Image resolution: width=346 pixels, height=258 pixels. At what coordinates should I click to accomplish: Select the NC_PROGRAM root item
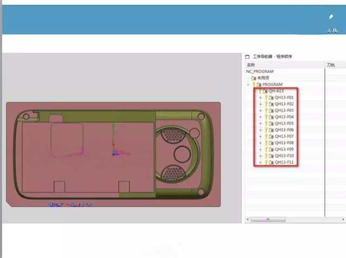(x=260, y=72)
